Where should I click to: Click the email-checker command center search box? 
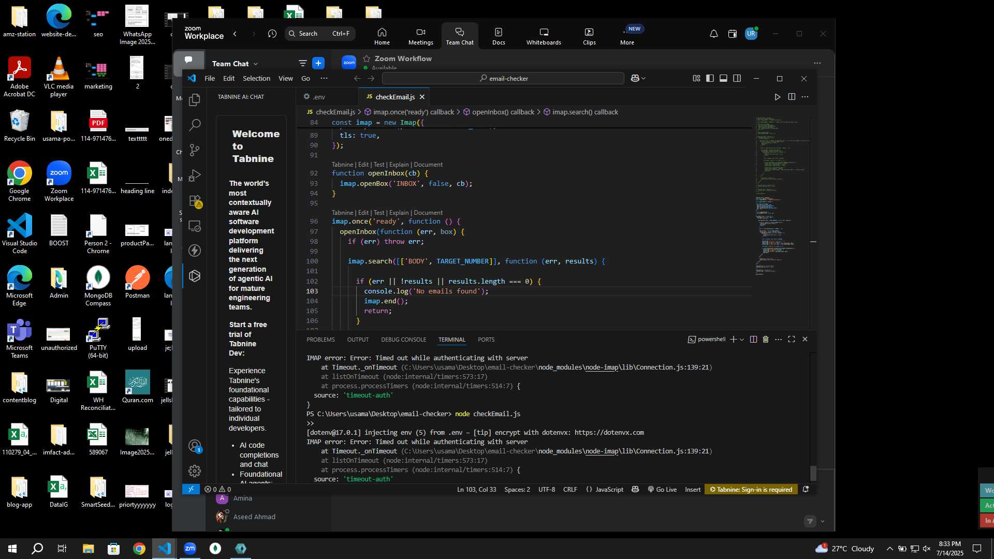(x=503, y=78)
